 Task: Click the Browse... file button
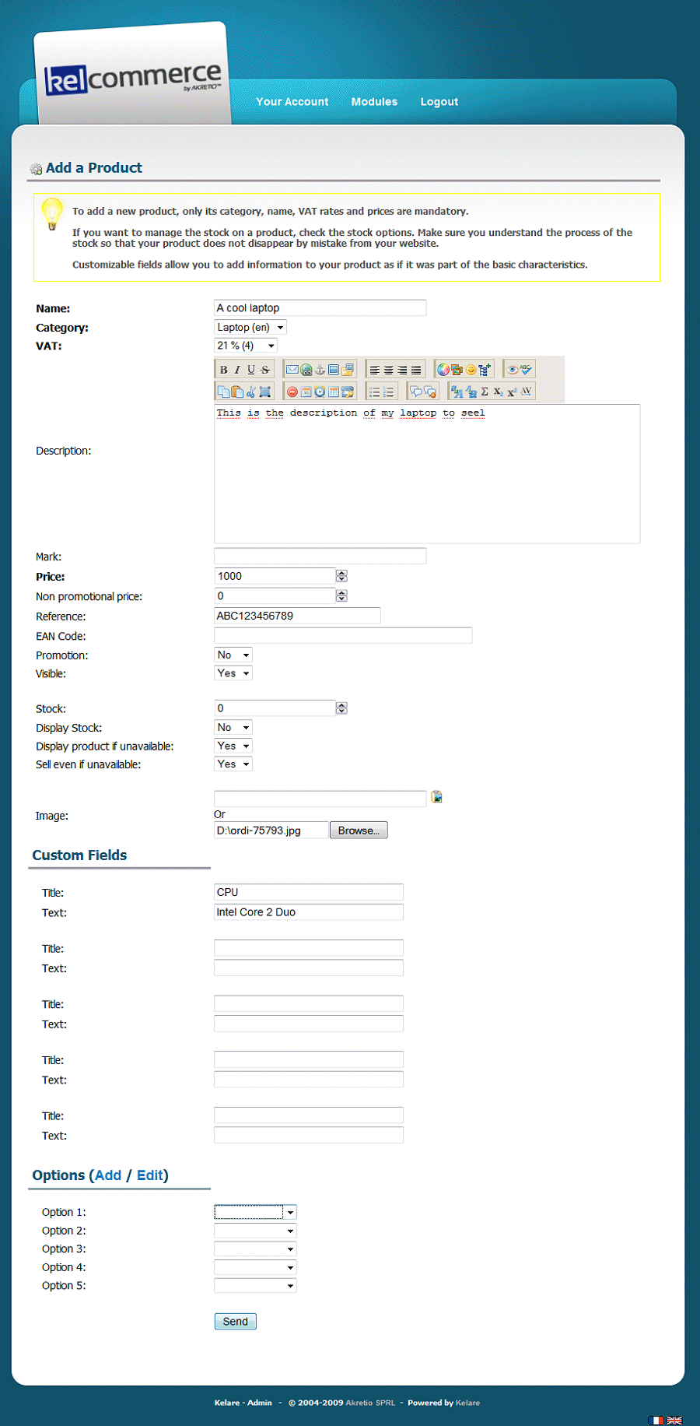pos(359,831)
